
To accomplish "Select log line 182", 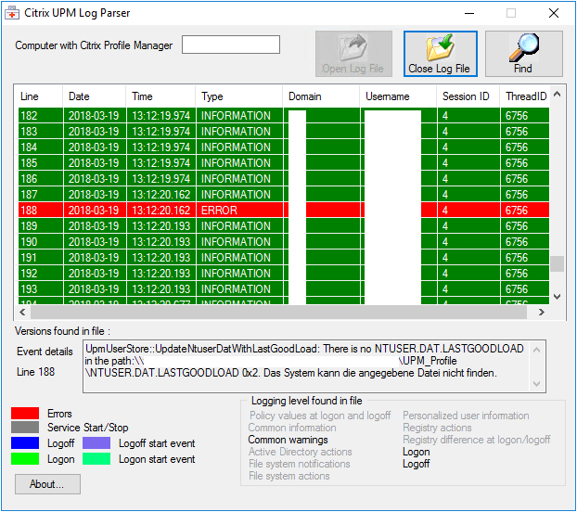I will click(x=284, y=116).
